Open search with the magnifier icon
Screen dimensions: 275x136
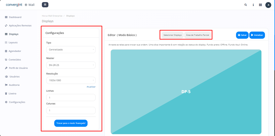[x=246, y=5]
